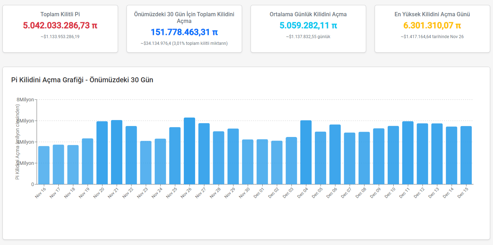Click the 5.042.033.286,73 π red value
Screen dimensions: 493x245
60,25
